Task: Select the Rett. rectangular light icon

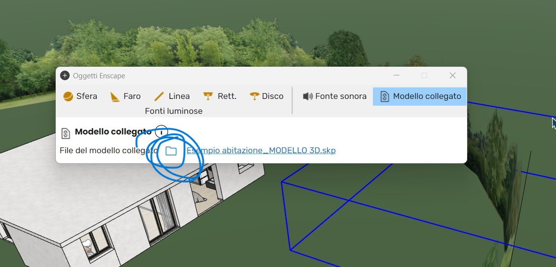Action: point(208,97)
